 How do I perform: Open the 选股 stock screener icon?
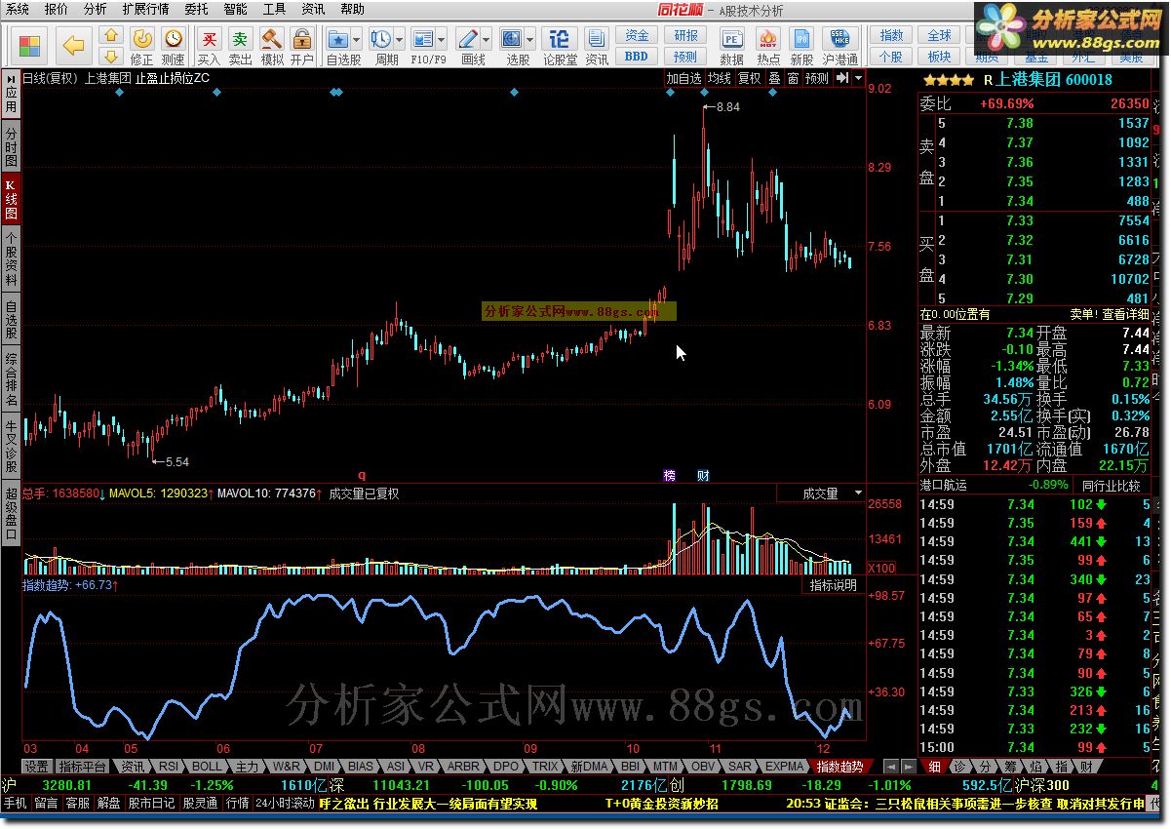point(512,39)
